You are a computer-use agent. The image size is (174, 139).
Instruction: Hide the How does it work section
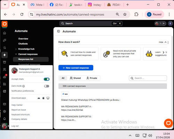[163, 42]
